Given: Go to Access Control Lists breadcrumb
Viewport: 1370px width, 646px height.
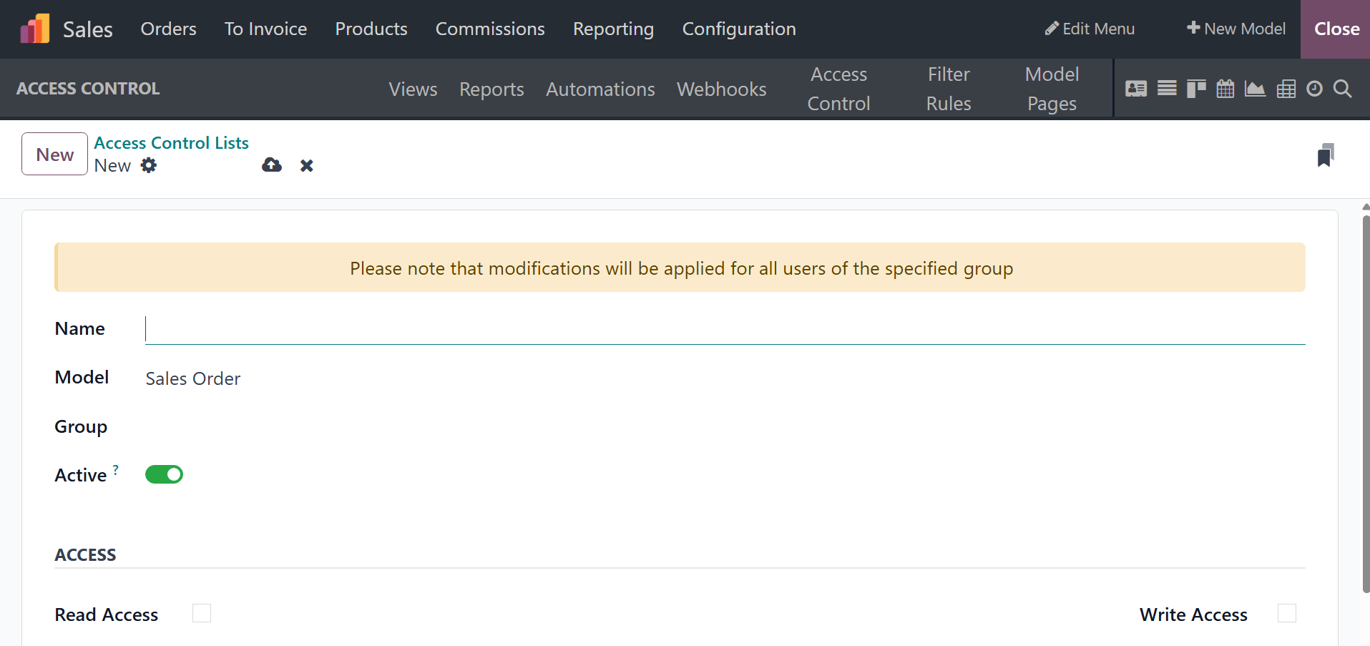Looking at the screenshot, I should pyautogui.click(x=172, y=142).
